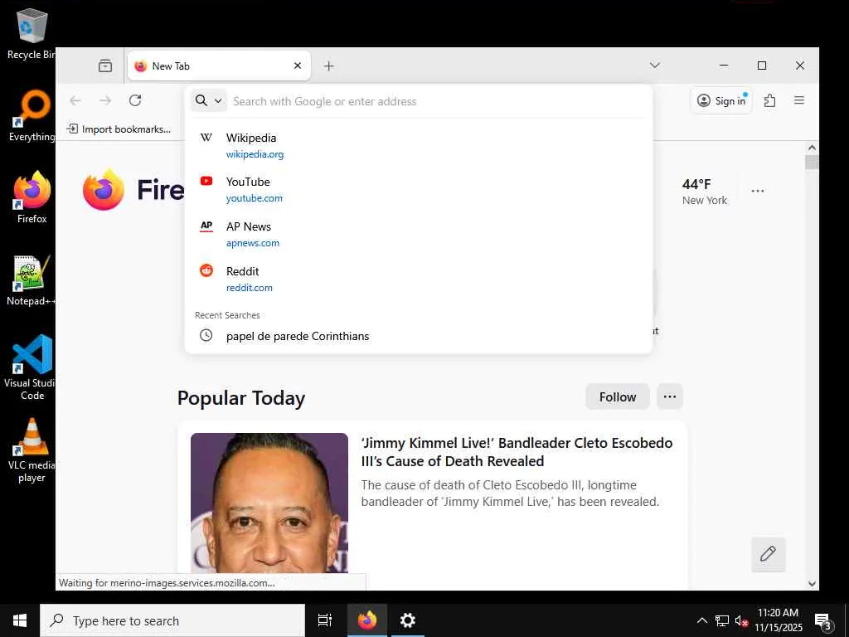Open the taskbar clock showing 11:20 AM
Image resolution: width=849 pixels, height=637 pixels.
(778, 620)
